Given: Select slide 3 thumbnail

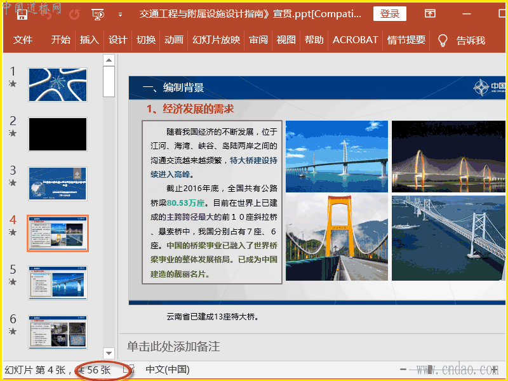Looking at the screenshot, I should 58,184.
